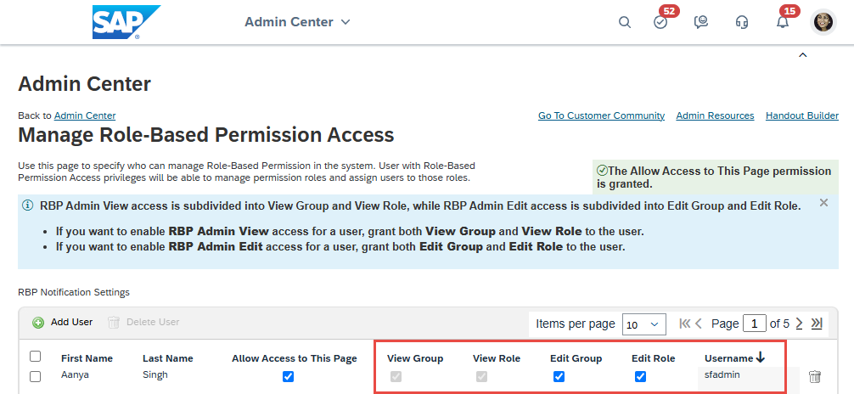
Task: Click the search magnifier icon
Action: [625, 22]
